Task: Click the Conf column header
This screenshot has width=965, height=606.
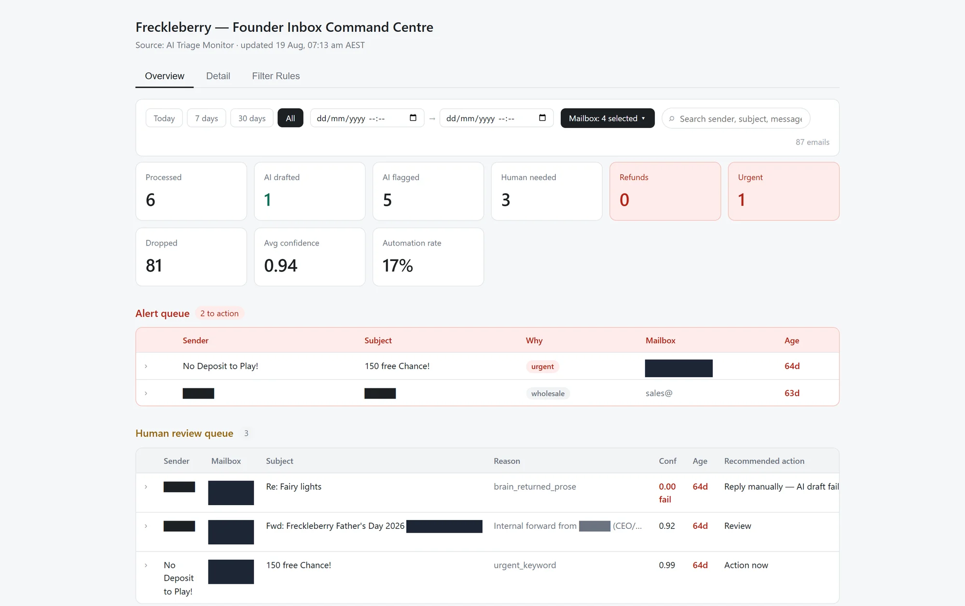Action: [x=667, y=461]
